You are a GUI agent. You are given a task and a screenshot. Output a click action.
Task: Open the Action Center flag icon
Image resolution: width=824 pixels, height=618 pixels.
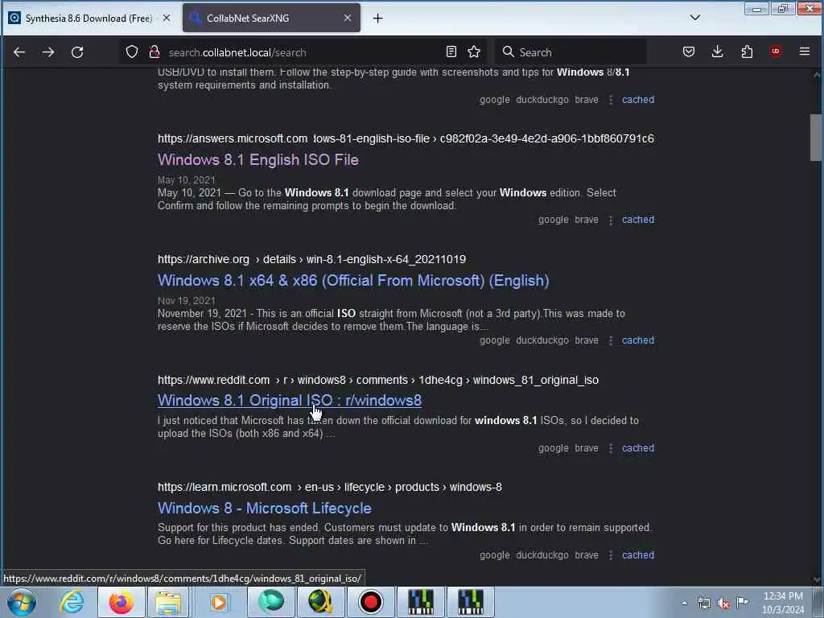(743, 602)
